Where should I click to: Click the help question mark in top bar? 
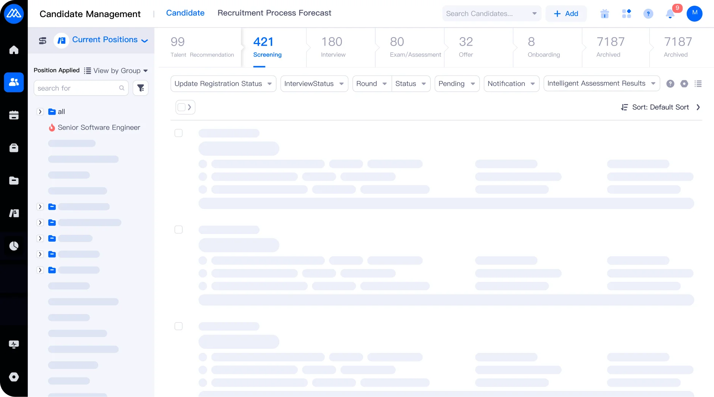[x=648, y=14]
